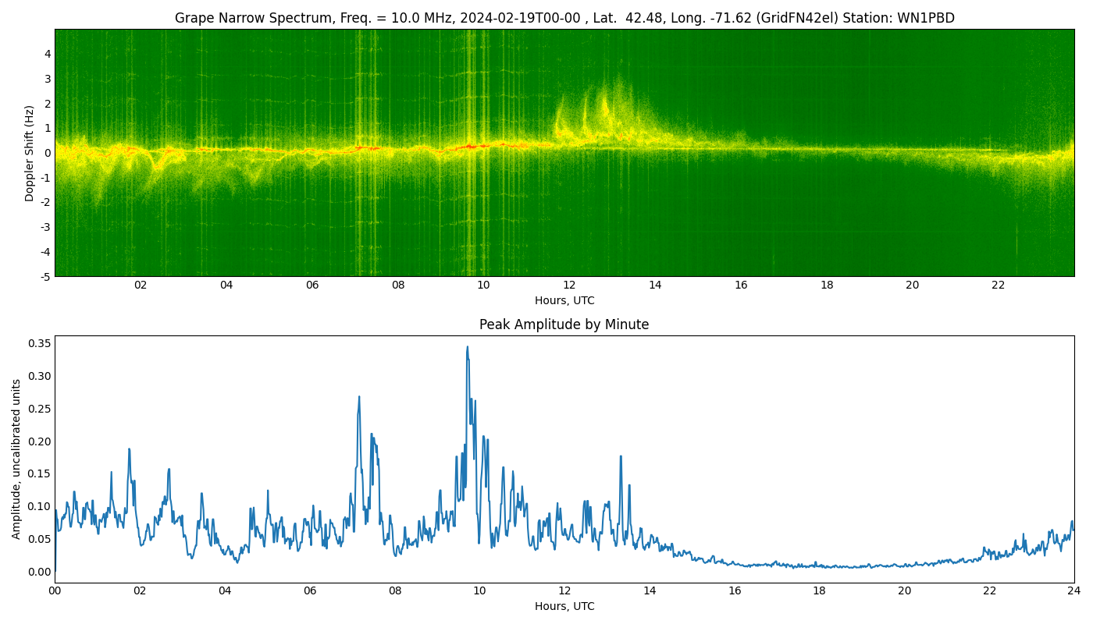Select hour 22 tick on spectrogram time axis

tap(998, 285)
